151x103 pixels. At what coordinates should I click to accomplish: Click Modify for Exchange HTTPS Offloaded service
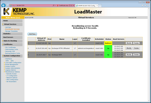click(x=129, y=48)
